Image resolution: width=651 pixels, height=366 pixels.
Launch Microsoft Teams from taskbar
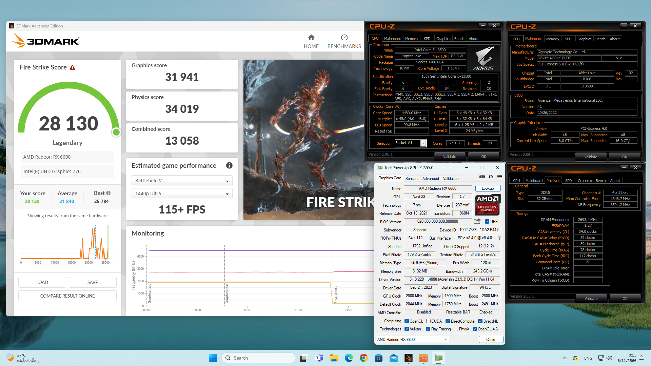pos(319,358)
